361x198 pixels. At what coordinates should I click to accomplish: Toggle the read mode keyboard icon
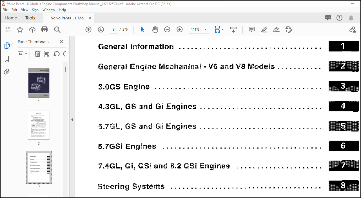233,30
